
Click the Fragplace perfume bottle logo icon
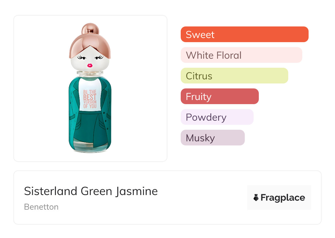click(x=256, y=198)
